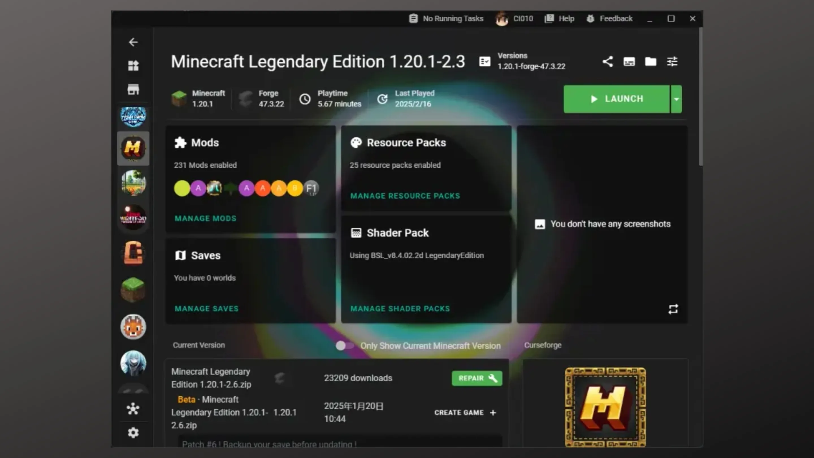Click 'You have 0 worlds' text

click(x=205, y=278)
